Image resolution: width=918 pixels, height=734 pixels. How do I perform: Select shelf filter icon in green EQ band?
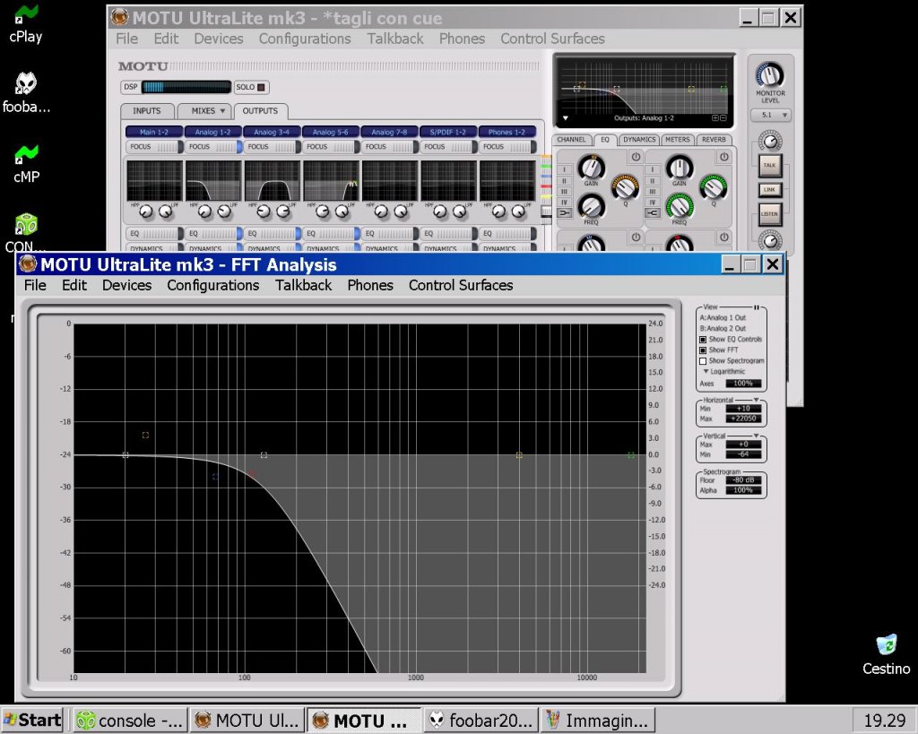(x=653, y=213)
